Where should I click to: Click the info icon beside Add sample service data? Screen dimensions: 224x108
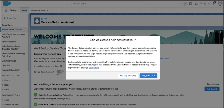click(61, 66)
